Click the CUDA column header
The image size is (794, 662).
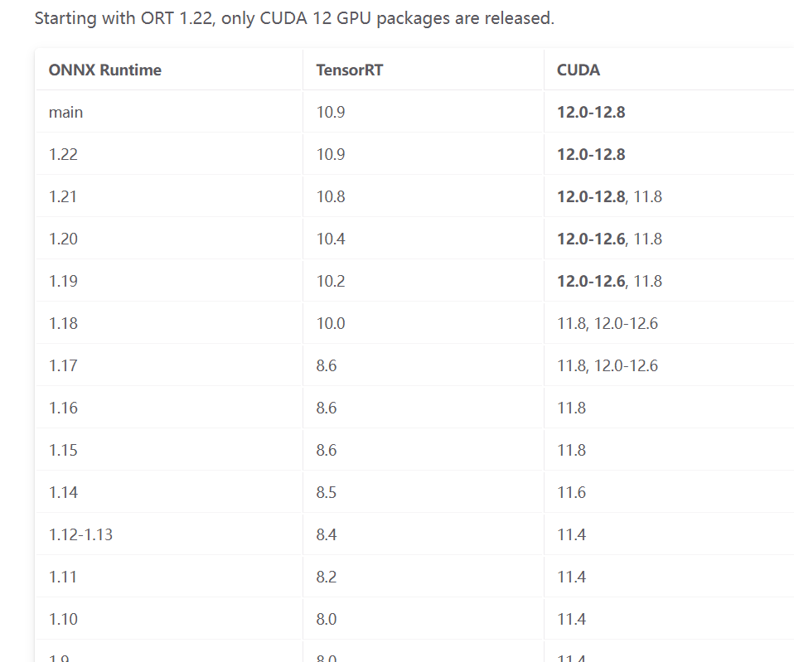click(578, 70)
